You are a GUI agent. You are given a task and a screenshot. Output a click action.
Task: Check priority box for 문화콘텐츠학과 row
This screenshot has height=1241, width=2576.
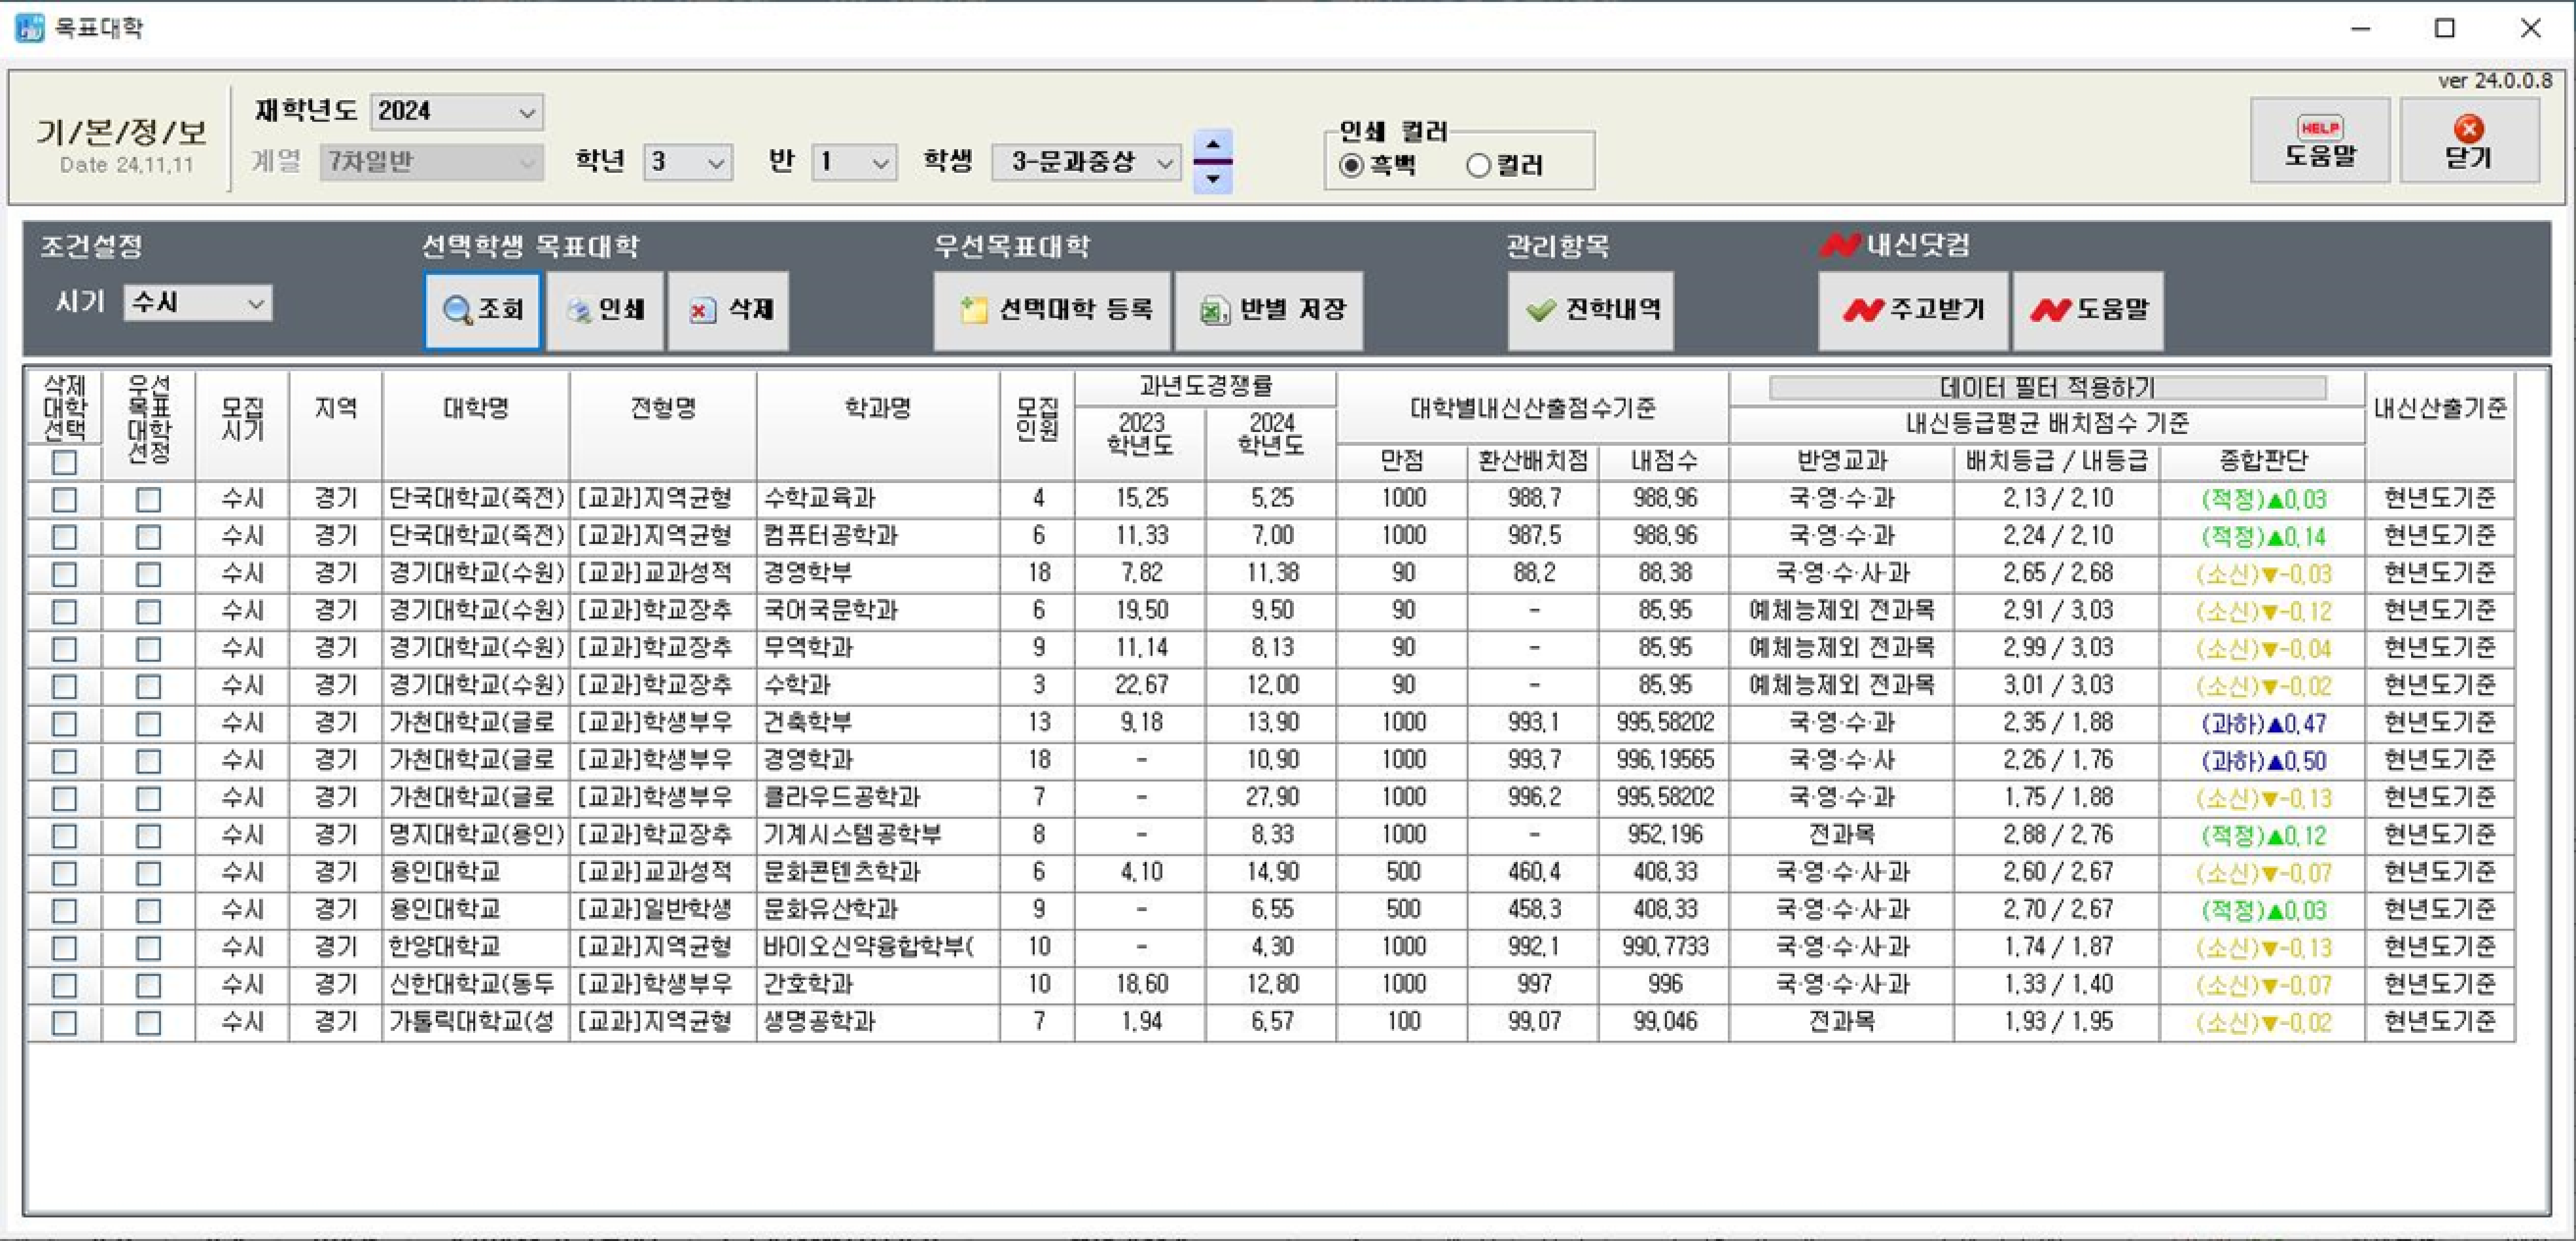tap(149, 873)
